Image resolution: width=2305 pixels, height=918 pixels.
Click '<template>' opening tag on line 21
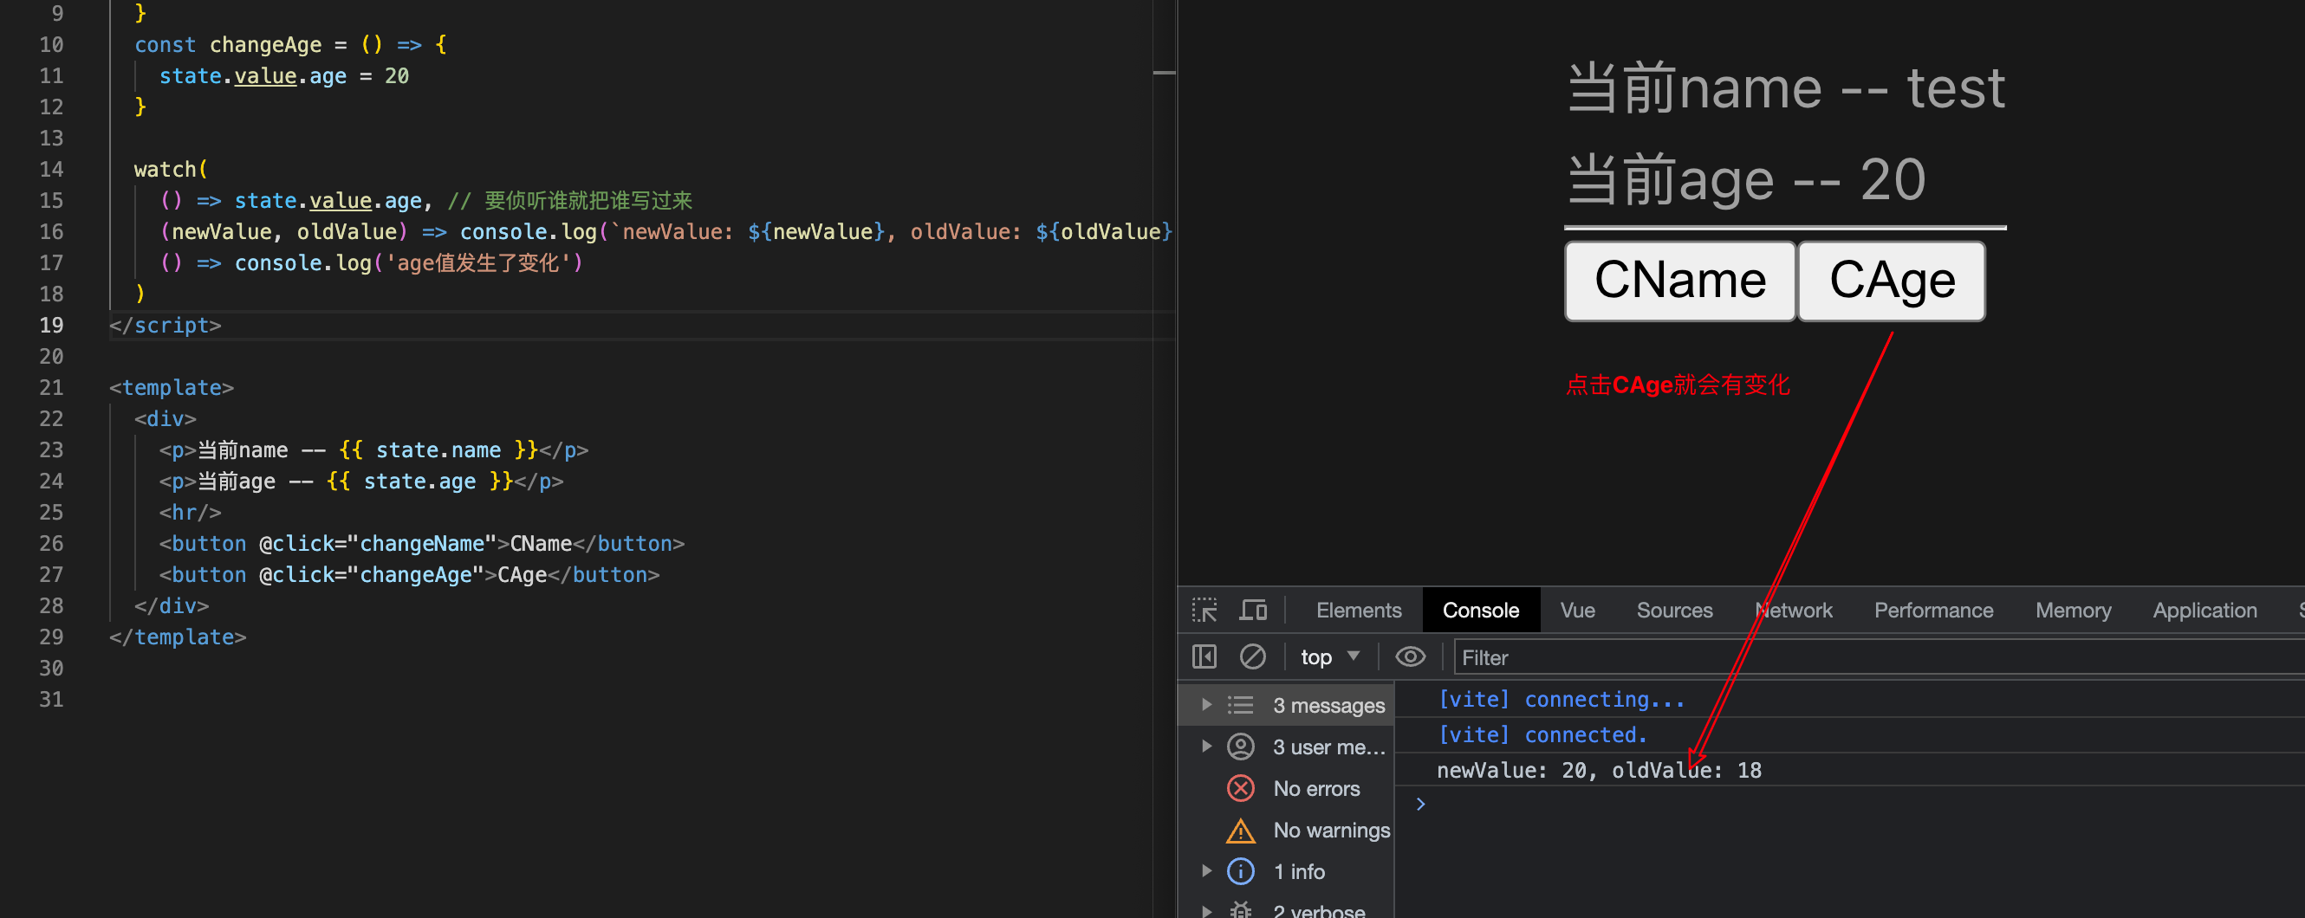tap(171, 388)
